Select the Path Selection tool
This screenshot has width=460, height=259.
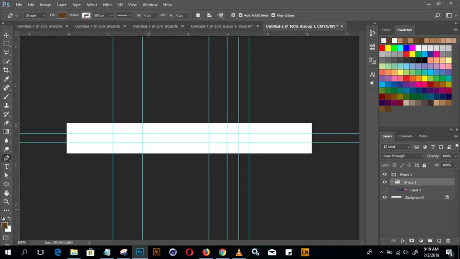(6, 176)
